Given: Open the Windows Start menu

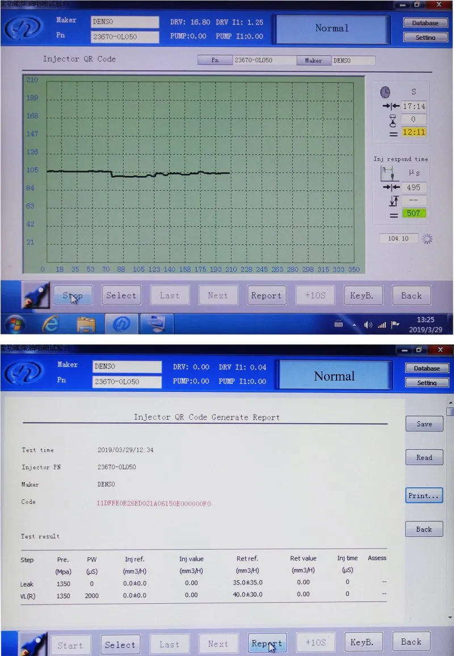Looking at the screenshot, I should pos(15,324).
